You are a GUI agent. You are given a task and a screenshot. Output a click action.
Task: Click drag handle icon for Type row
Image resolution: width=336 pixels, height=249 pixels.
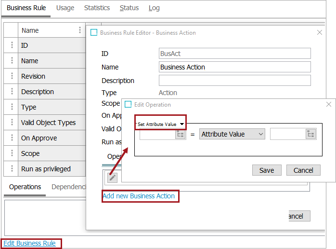pos(12,107)
